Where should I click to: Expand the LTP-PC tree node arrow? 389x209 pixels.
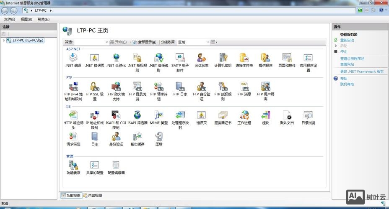click(x=4, y=40)
